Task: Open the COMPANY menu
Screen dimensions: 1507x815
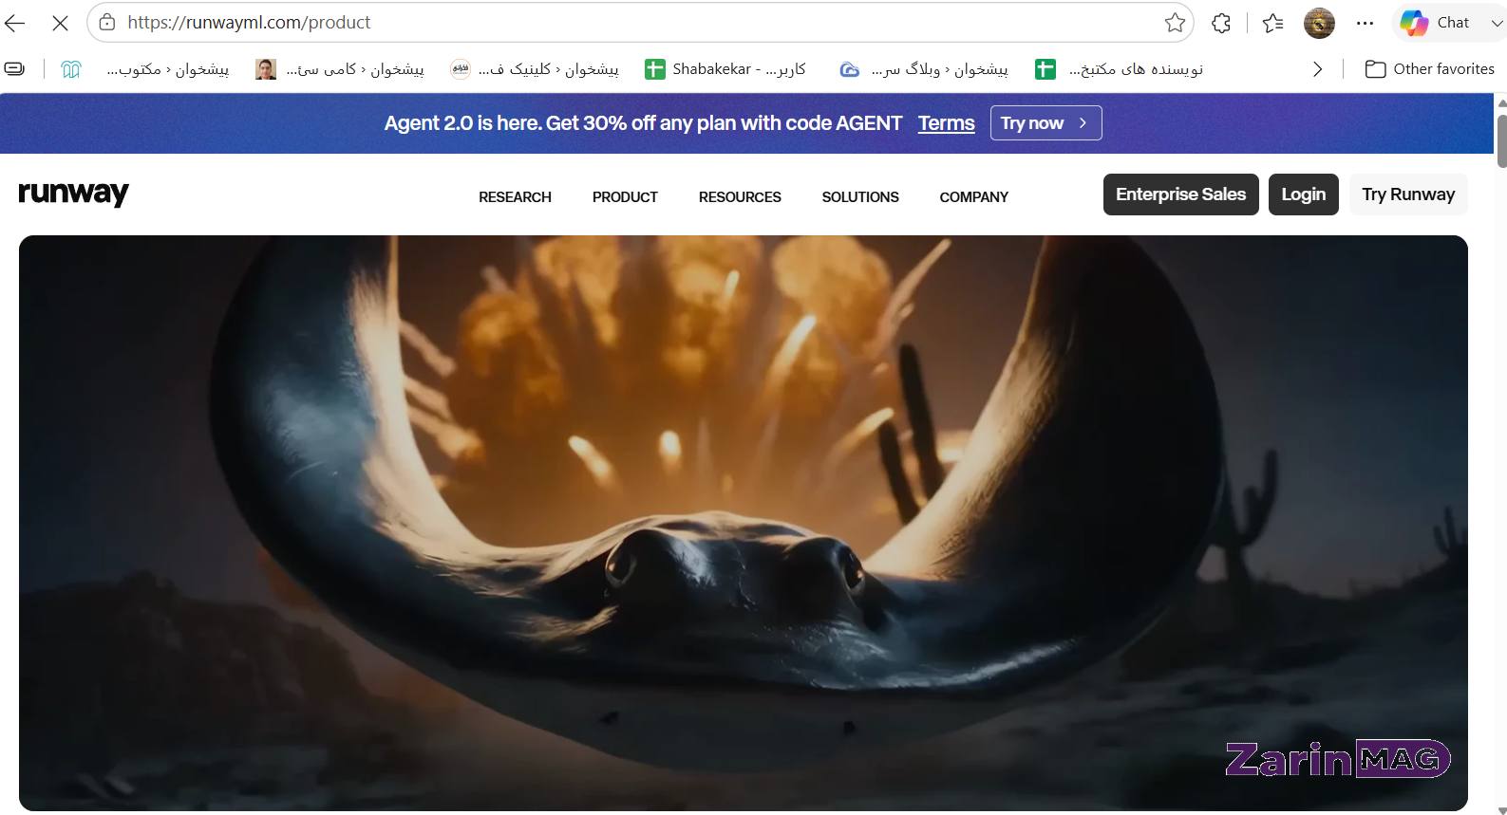Action: [973, 197]
